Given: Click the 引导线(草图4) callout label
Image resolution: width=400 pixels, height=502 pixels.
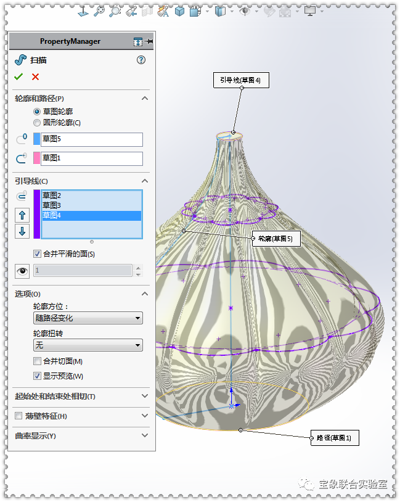Looking at the screenshot, I should [241, 80].
